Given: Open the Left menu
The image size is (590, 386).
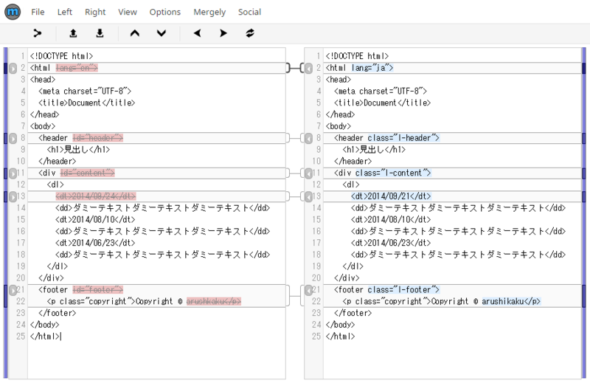Looking at the screenshot, I should 65,12.
